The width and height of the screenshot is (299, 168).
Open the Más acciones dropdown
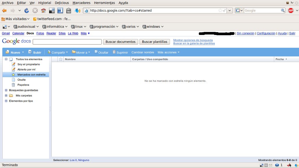click(168, 52)
